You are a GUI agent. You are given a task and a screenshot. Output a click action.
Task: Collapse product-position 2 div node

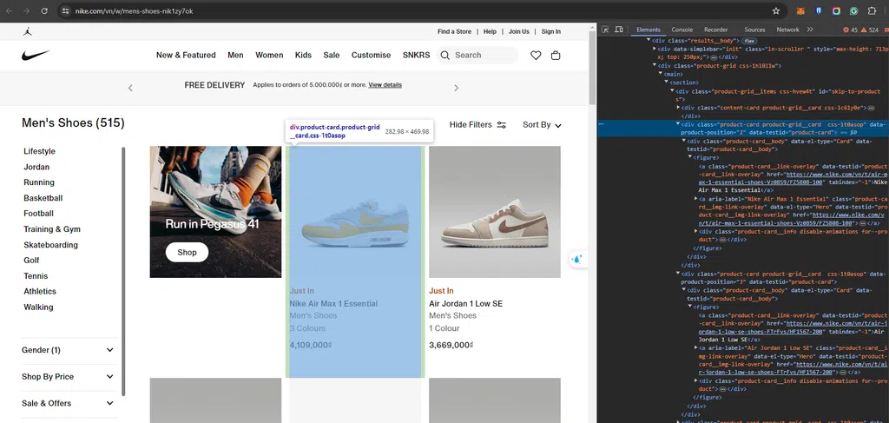(677, 124)
